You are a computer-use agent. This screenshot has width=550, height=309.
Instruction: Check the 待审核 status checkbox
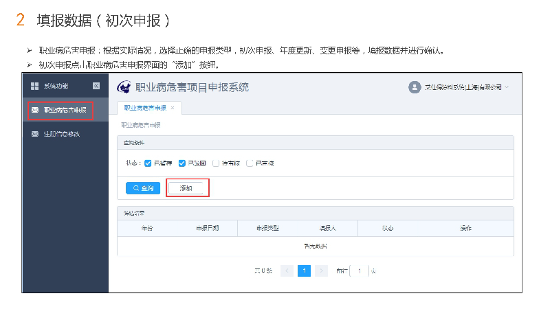216,163
